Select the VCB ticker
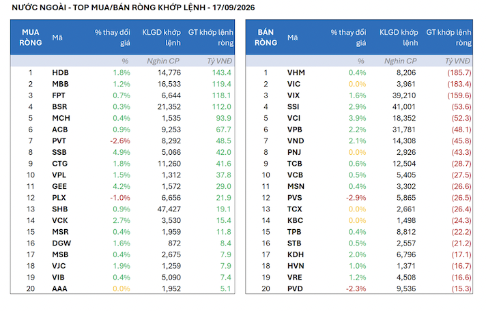Viewport: 486px width, 311px height. click(x=295, y=175)
